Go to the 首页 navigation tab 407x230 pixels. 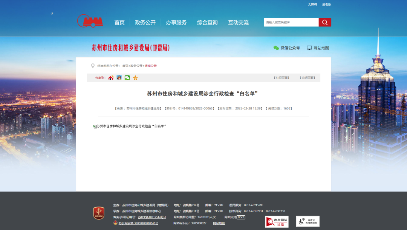(119, 23)
